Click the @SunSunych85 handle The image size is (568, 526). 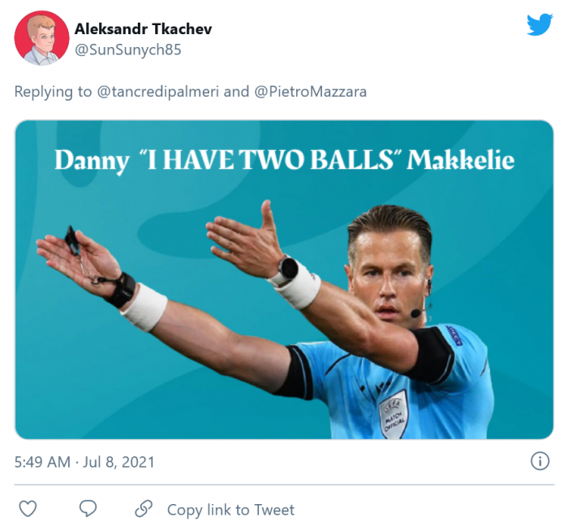click(127, 50)
